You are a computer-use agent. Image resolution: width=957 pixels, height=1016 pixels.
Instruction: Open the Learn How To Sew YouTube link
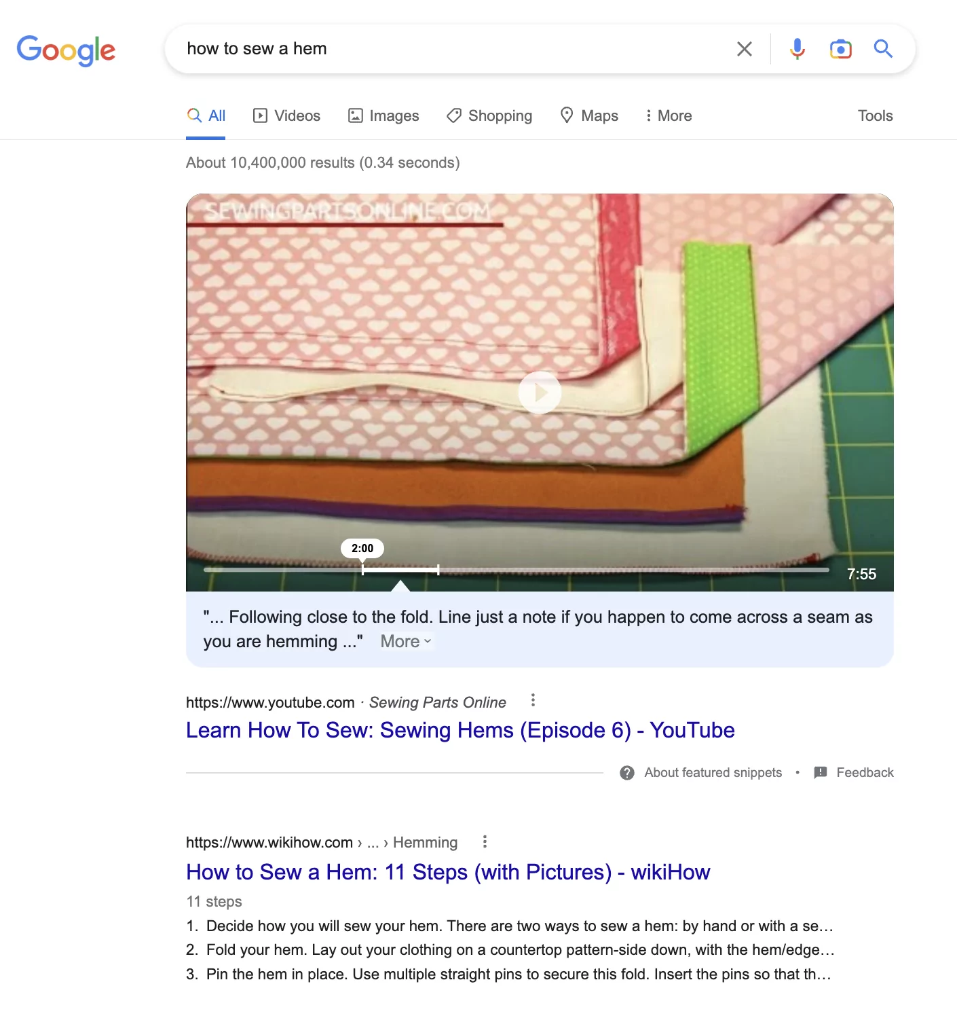pyautogui.click(x=459, y=730)
